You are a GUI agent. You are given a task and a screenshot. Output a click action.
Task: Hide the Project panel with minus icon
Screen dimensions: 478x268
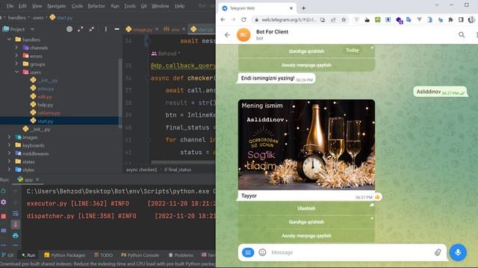point(117,29)
